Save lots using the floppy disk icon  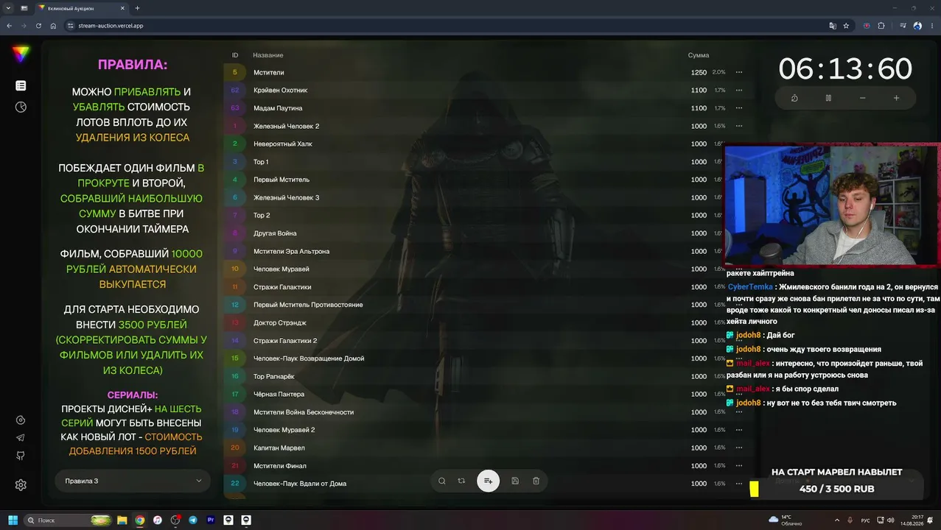(x=515, y=481)
